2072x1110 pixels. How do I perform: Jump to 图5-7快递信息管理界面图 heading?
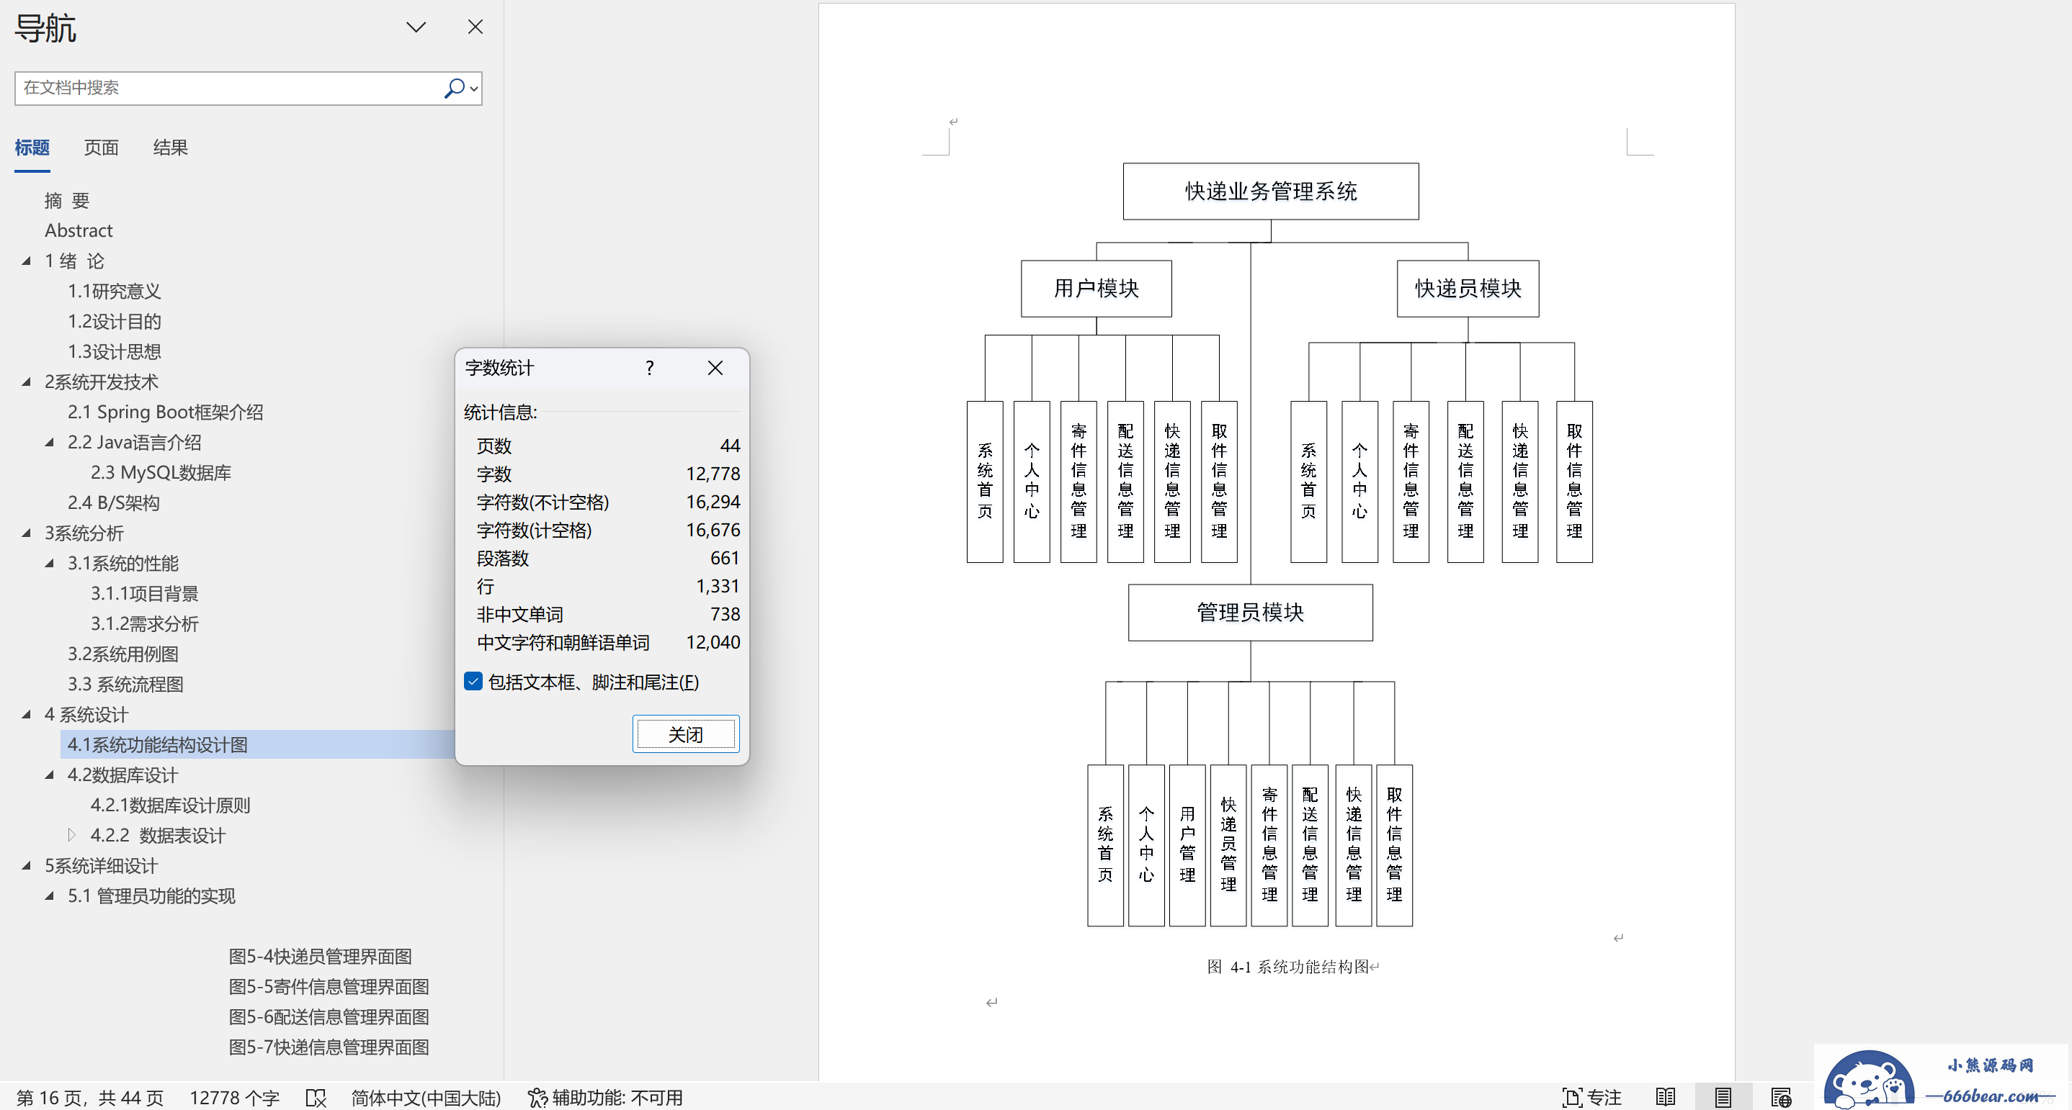coord(329,1047)
